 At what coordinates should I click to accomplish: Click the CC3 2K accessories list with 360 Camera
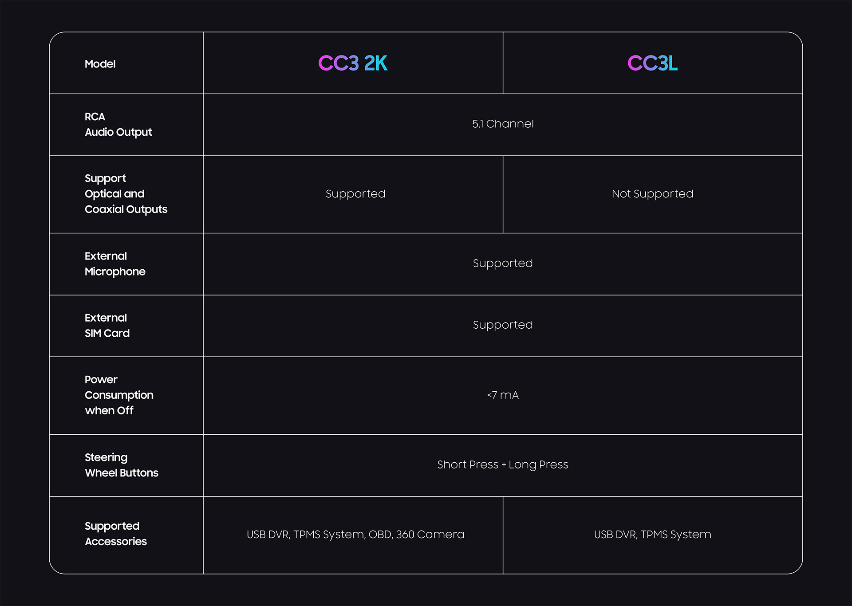coord(355,535)
